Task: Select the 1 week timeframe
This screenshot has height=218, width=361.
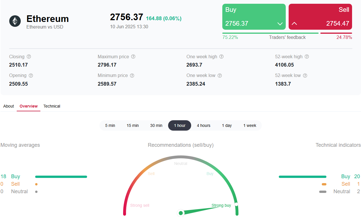Action: (250, 125)
